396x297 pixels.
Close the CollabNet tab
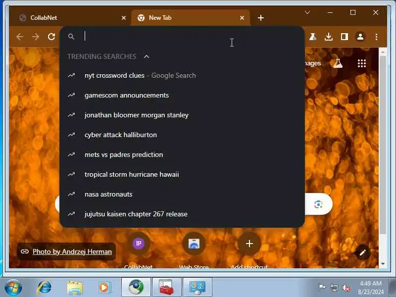[x=123, y=18]
